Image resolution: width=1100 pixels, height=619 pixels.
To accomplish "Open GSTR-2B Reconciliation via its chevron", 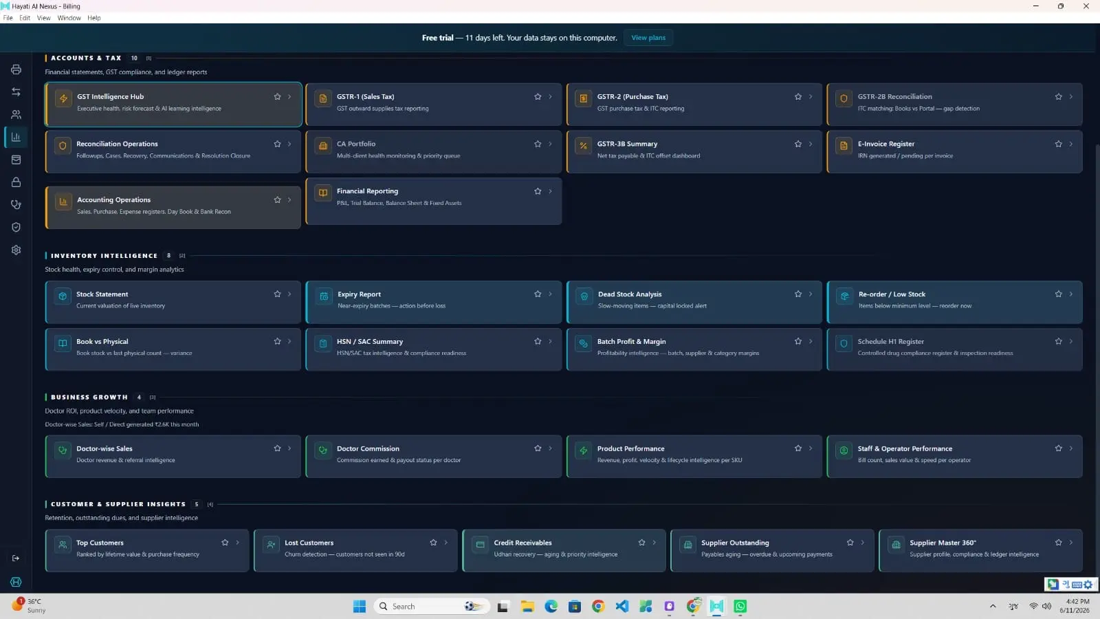I will (1071, 97).
